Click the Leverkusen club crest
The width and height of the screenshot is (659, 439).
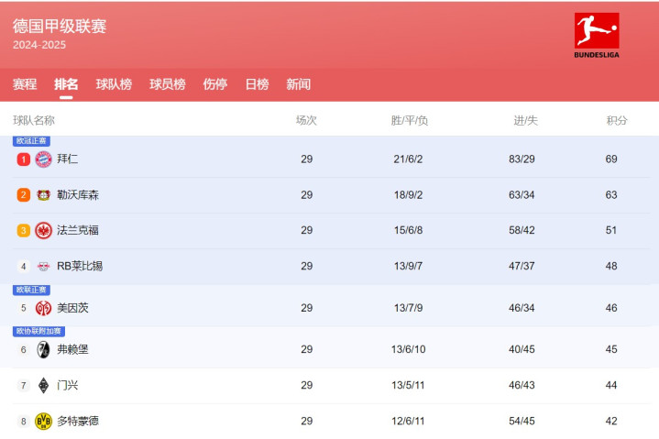[43, 195]
